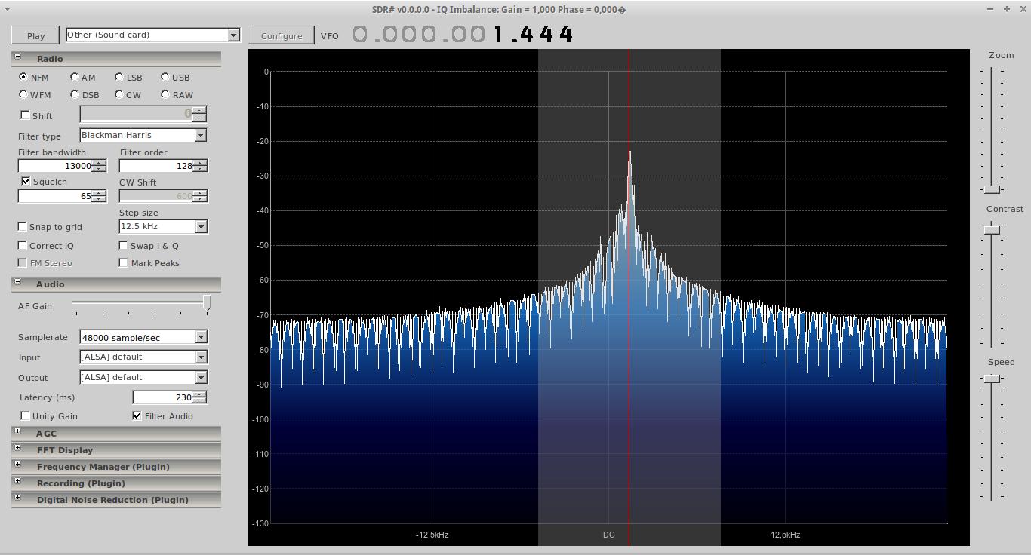Collapse the Radio panel
The image size is (1031, 555).
pyautogui.click(x=17, y=57)
